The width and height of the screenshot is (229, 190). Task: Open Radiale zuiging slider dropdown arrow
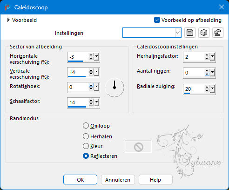tap(212, 89)
